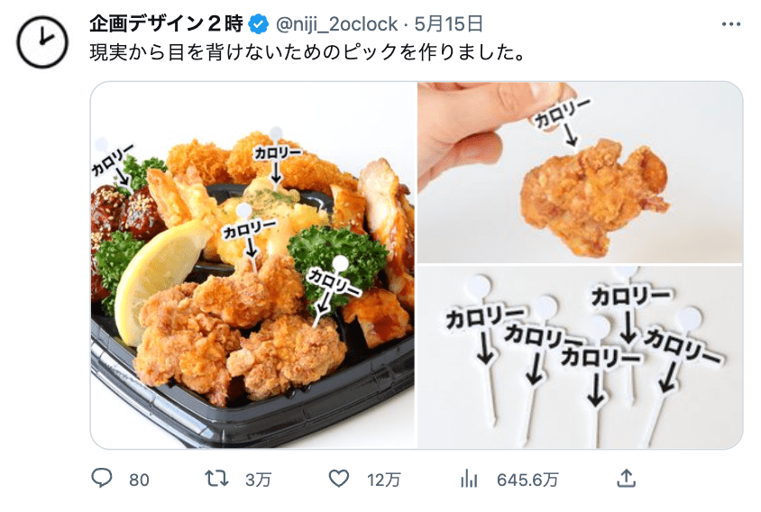Open the reply speech bubble icon
The image size is (761, 512).
coord(102,479)
